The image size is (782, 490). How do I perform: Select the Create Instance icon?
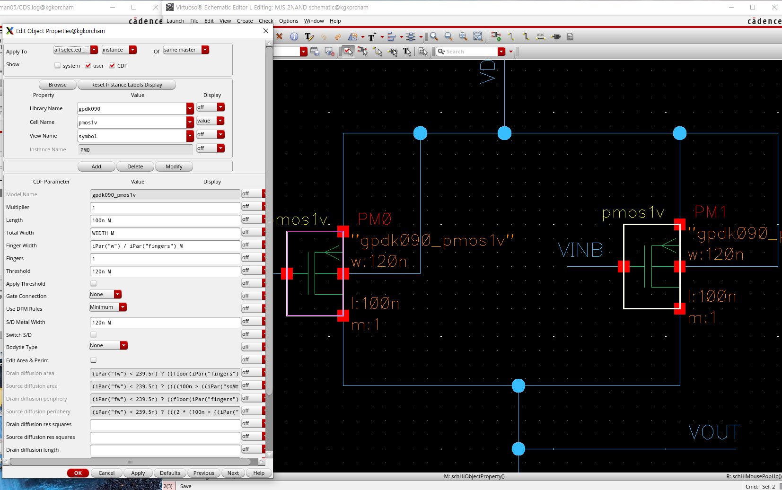tap(496, 36)
